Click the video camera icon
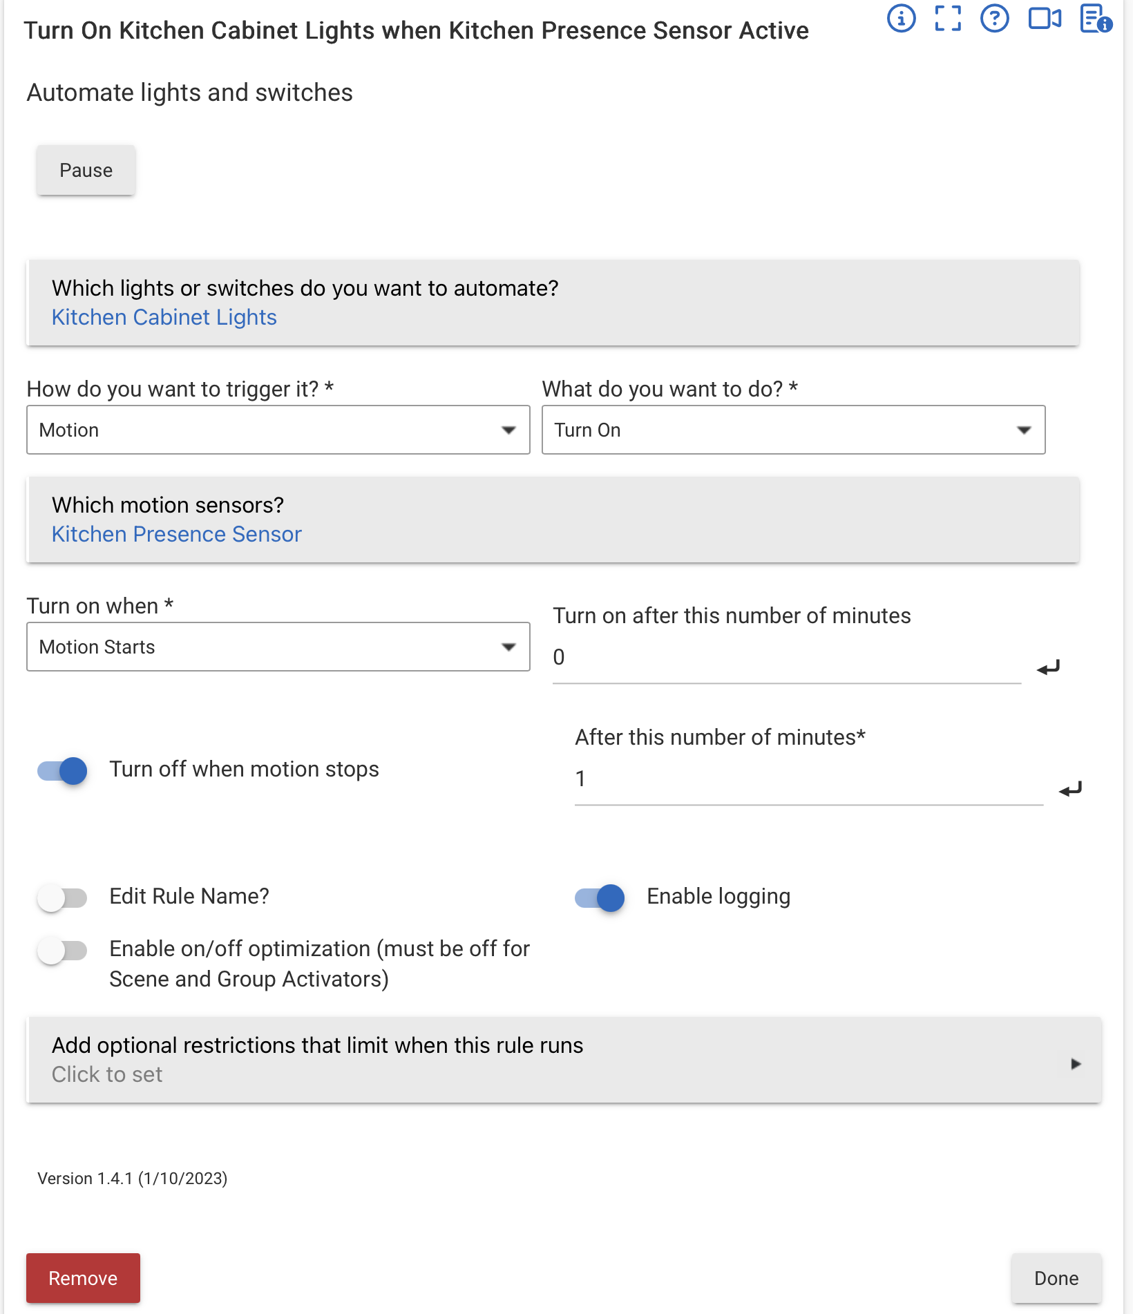Screen dimensions: 1133x1314 [1045, 19]
